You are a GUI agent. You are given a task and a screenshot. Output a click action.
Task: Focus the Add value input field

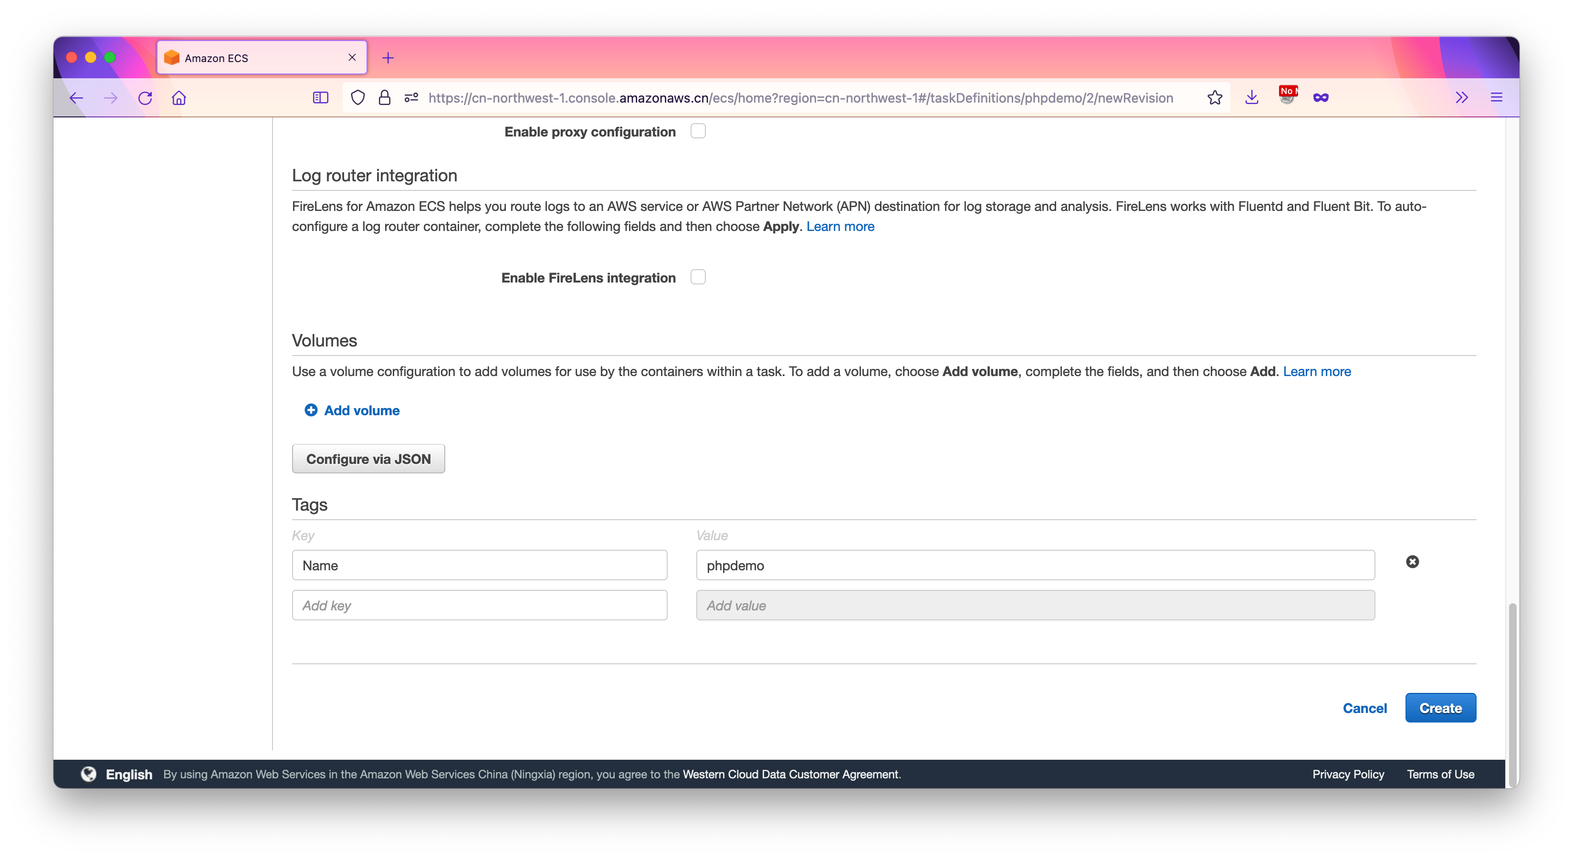[1035, 606]
